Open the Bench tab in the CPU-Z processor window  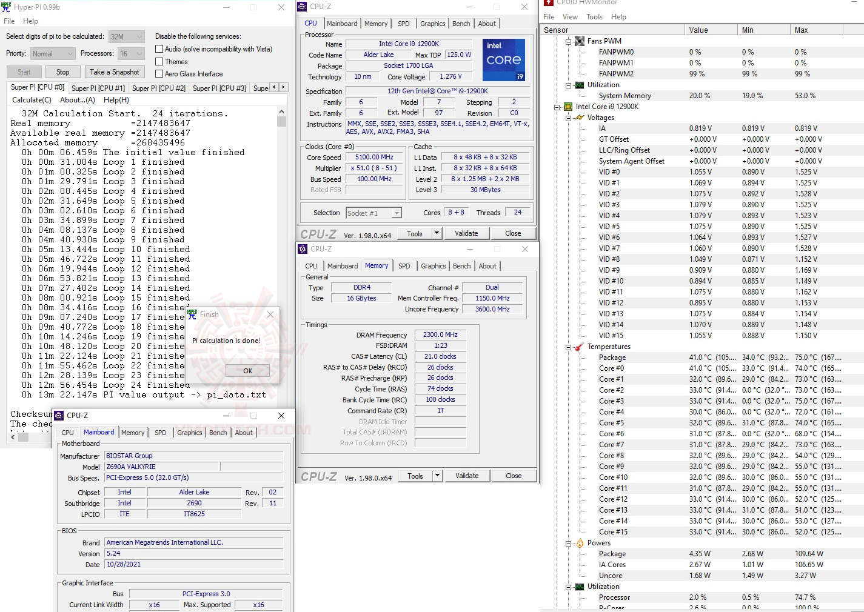click(461, 24)
